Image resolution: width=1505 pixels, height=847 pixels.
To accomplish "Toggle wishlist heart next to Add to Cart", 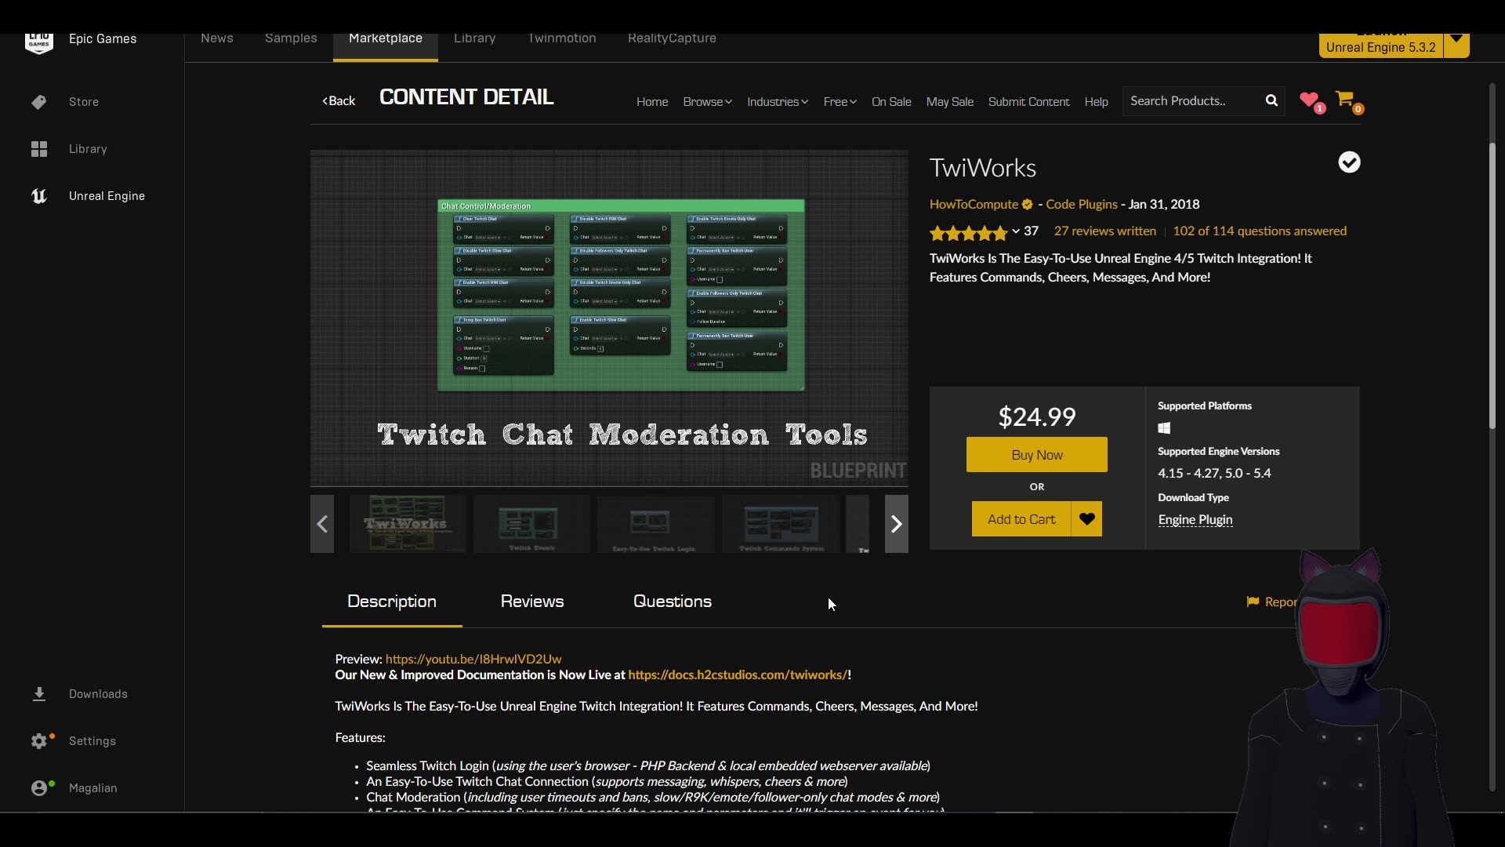I will coord(1086,519).
